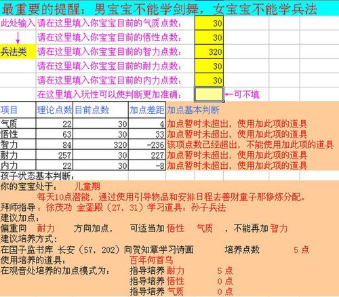The width and height of the screenshot is (339, 297).
Task: Click the 使用培养的道具 label
Action: pyautogui.click(x=33, y=260)
